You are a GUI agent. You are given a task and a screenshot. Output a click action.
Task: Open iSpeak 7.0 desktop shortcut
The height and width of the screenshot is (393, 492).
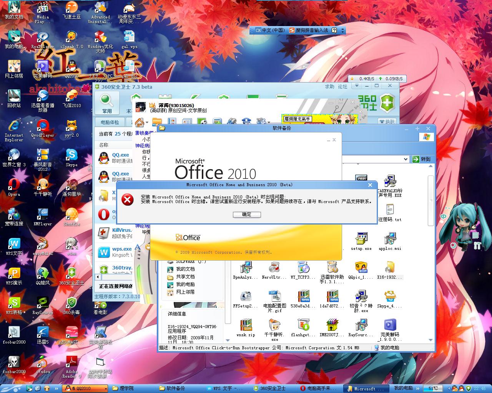point(71,40)
